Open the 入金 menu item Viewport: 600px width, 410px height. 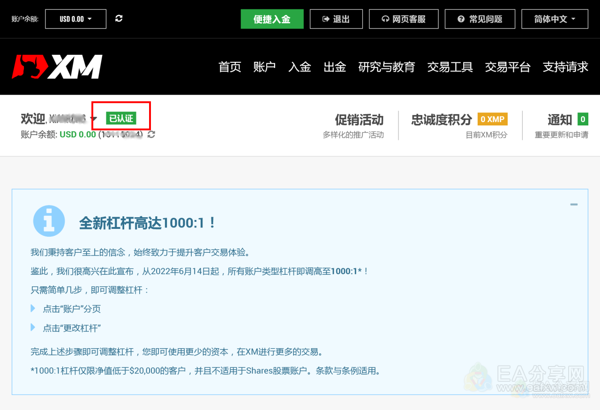300,67
